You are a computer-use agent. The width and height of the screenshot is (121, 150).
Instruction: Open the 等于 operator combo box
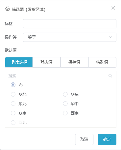70,37
